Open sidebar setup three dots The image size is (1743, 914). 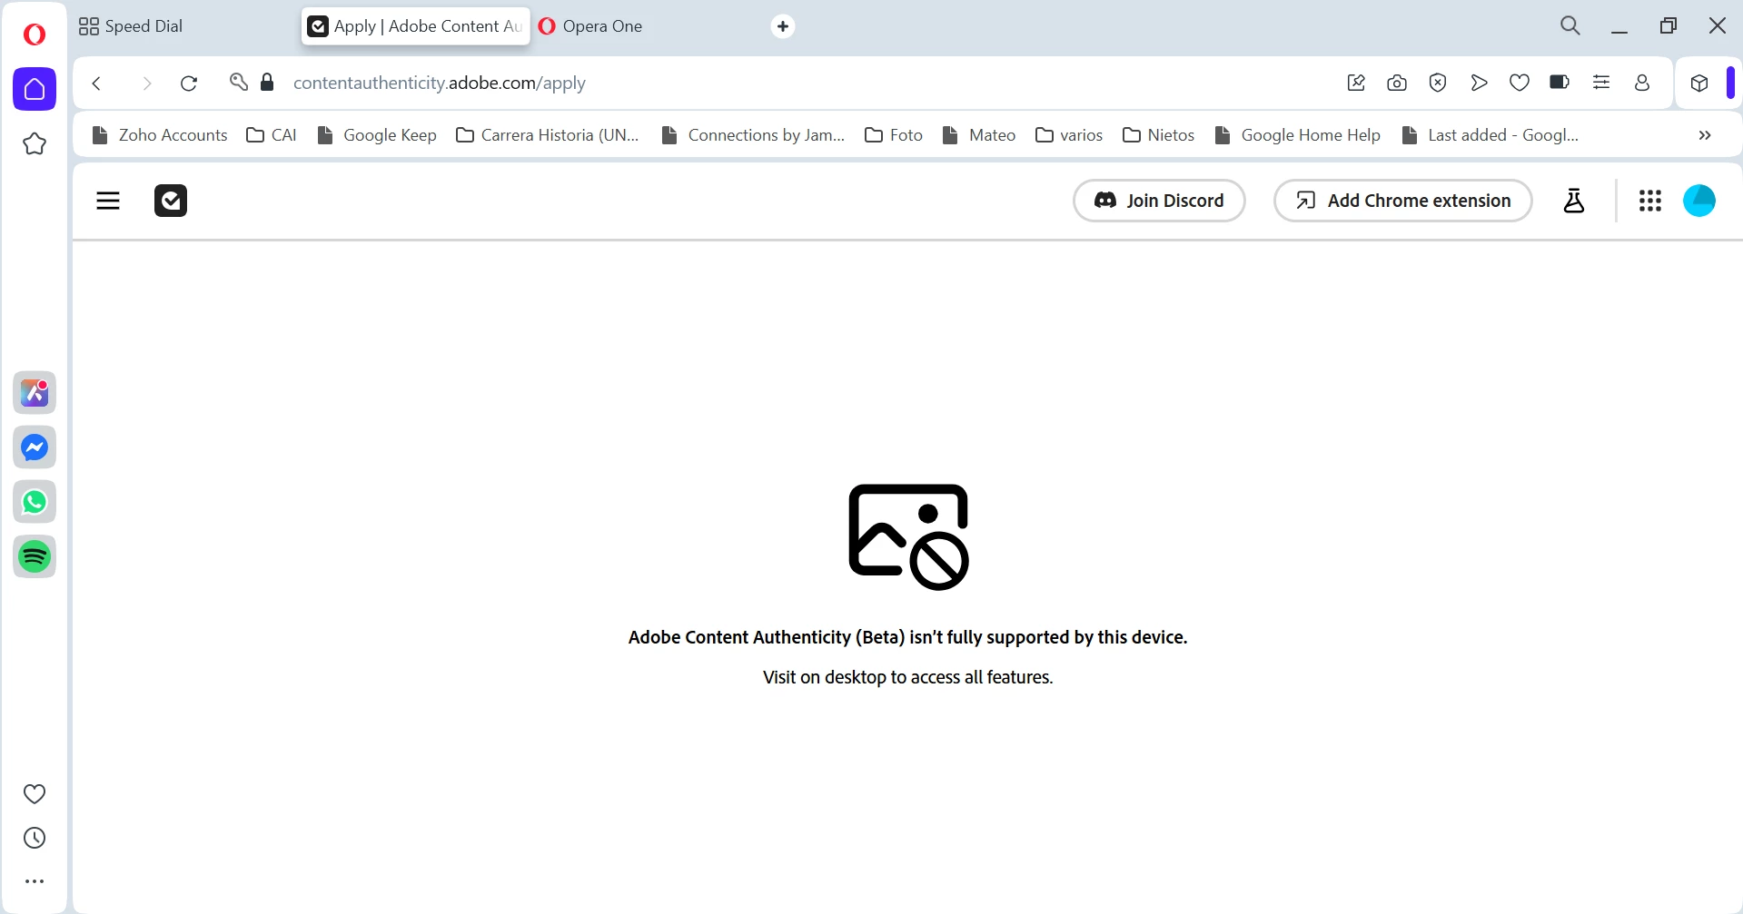click(x=35, y=881)
